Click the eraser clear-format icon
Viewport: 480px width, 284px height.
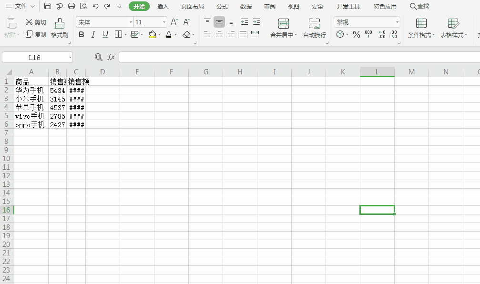186,34
